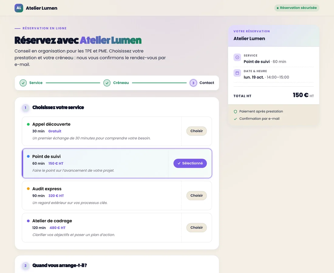
Task: Click the date lun. 19 oct. 14:00–15:00
Action: click(266, 77)
